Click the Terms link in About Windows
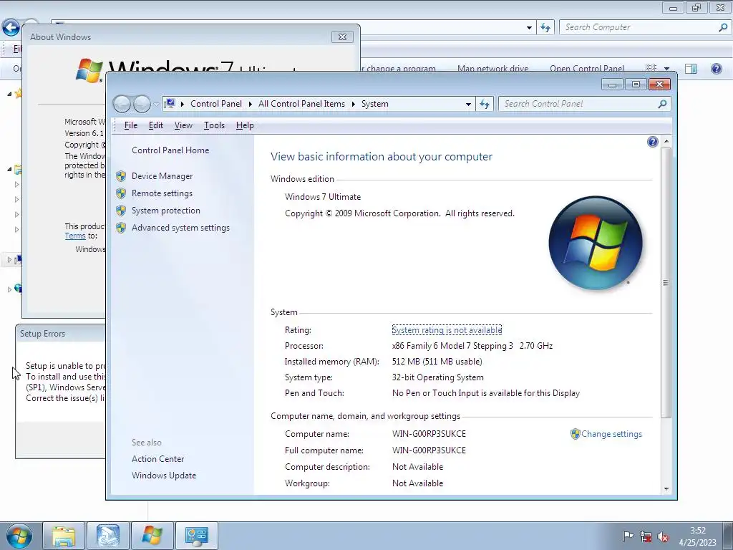The image size is (733, 550). click(x=74, y=236)
